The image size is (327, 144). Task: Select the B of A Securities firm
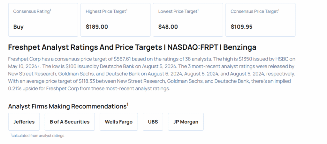[x=70, y=122]
